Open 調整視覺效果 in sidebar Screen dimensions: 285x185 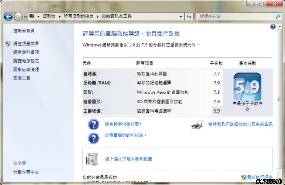click(x=26, y=44)
